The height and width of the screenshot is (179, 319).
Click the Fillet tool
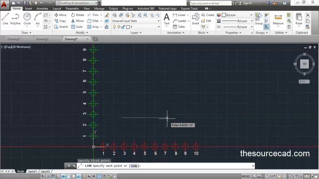coord(93,21)
